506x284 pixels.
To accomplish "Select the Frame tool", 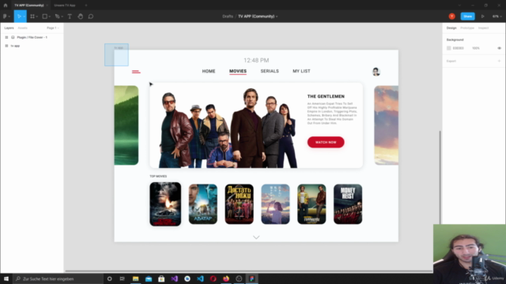I will pyautogui.click(x=32, y=17).
